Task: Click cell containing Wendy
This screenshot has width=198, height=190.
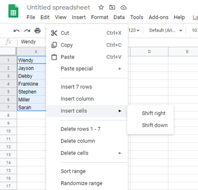Action: (x=32, y=60)
